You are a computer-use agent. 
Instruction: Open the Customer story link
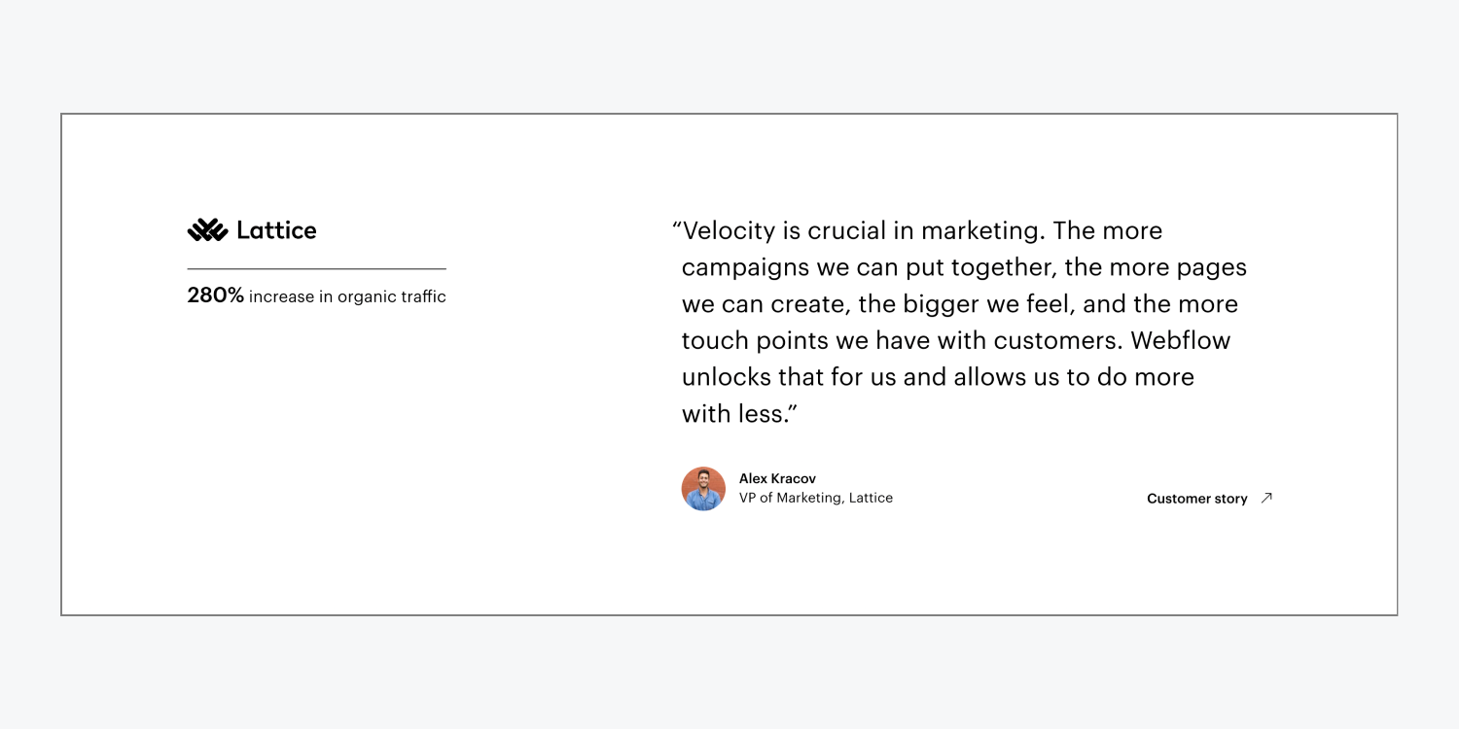1196,499
